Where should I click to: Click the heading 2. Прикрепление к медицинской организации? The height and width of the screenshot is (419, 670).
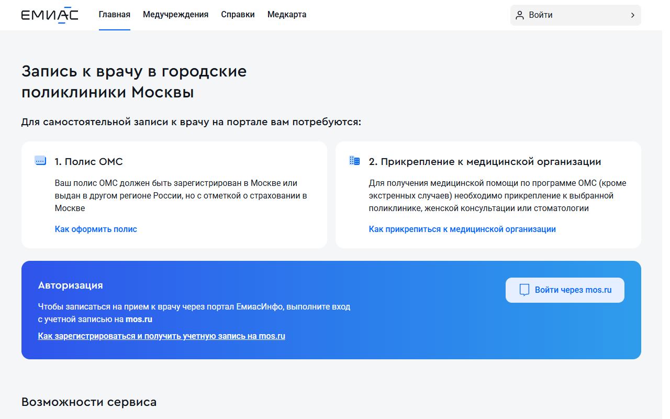485,162
